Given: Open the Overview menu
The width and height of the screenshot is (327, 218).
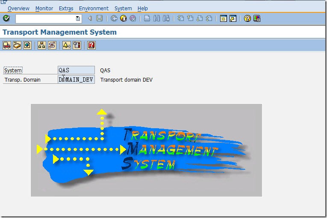Looking at the screenshot, I should coord(18,9).
